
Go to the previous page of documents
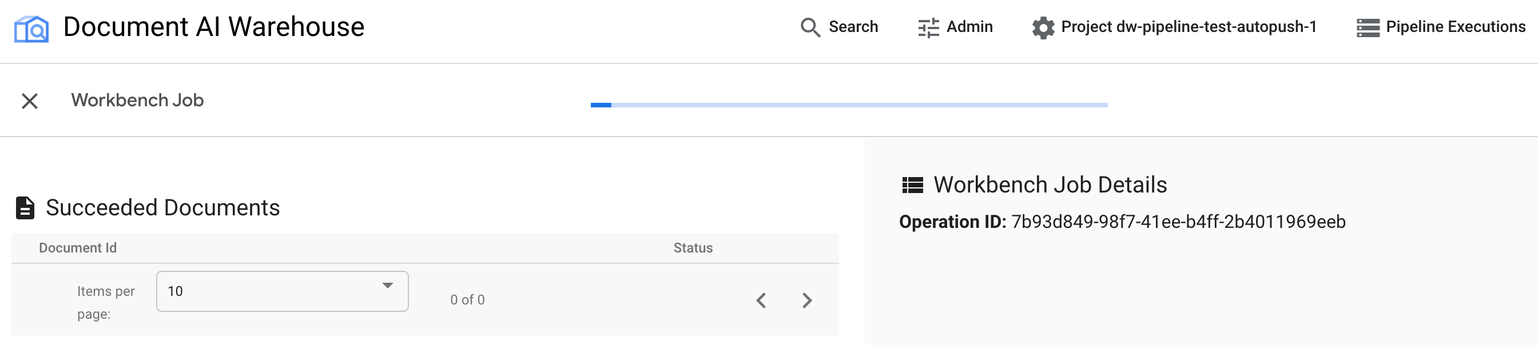point(761,300)
